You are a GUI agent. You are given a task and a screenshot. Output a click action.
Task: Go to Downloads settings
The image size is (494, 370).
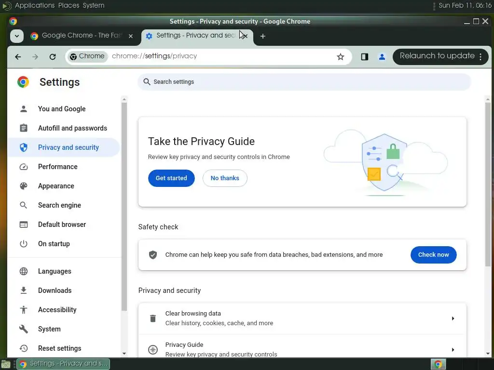[x=55, y=291]
